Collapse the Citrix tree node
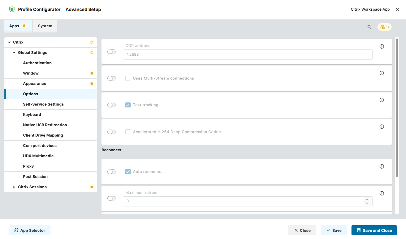The image size is (406, 239). (9, 42)
